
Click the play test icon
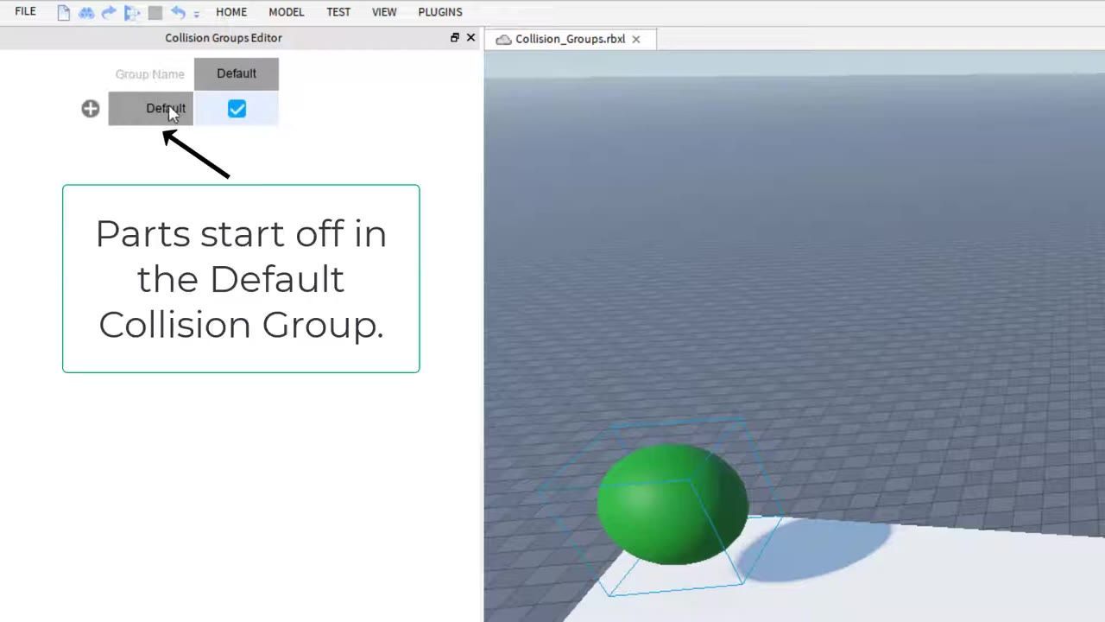click(132, 13)
